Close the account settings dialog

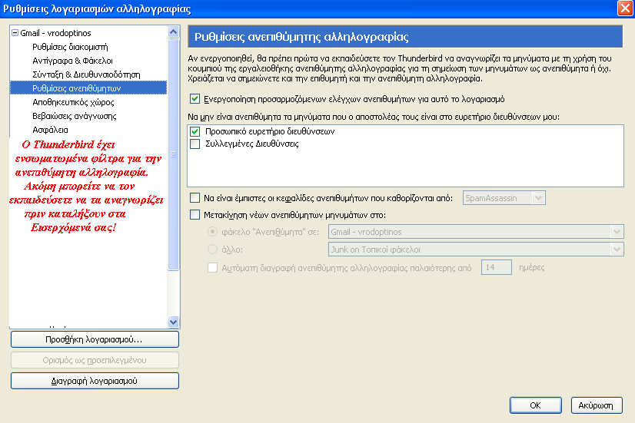point(625,8)
